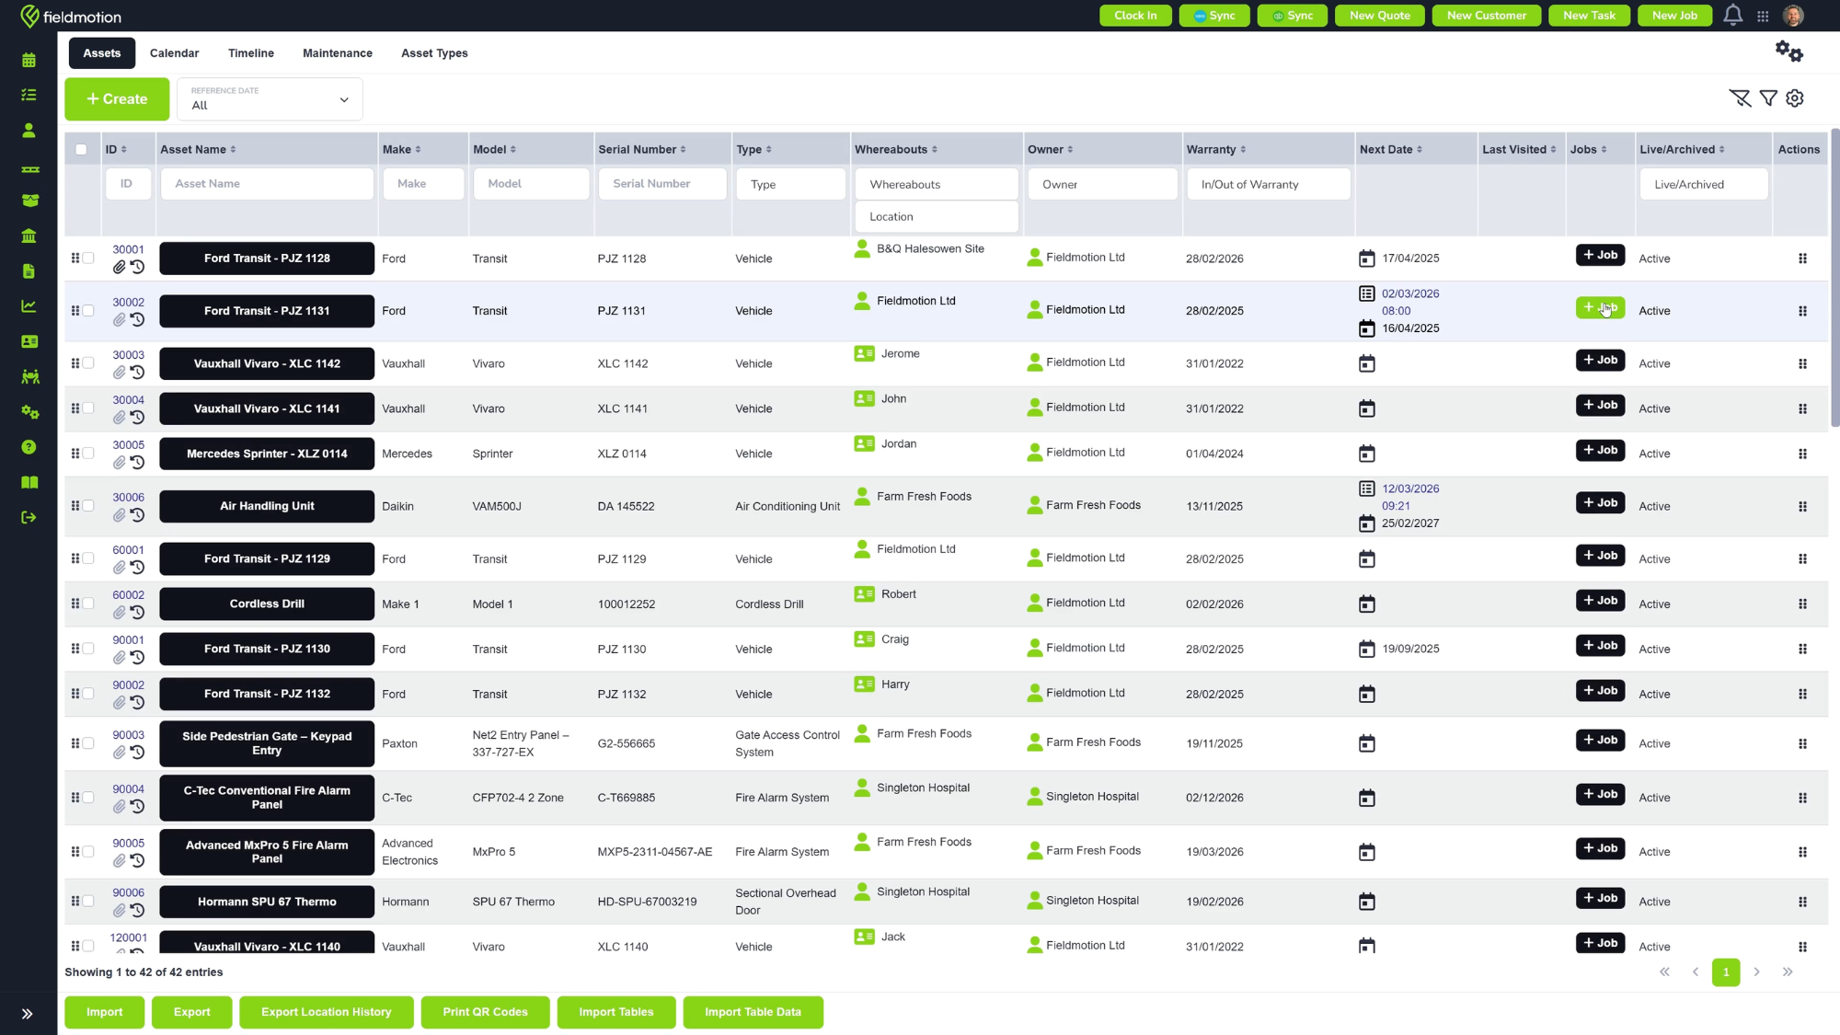
Task: Sort by the ID column header
Action: (116, 149)
